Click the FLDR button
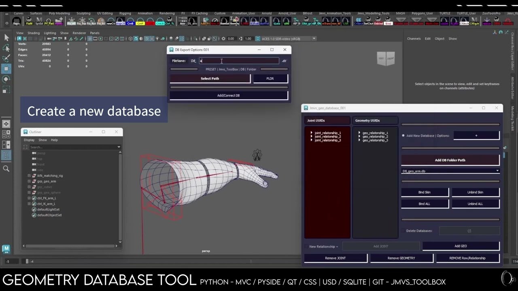The image size is (518, 291). [270, 78]
